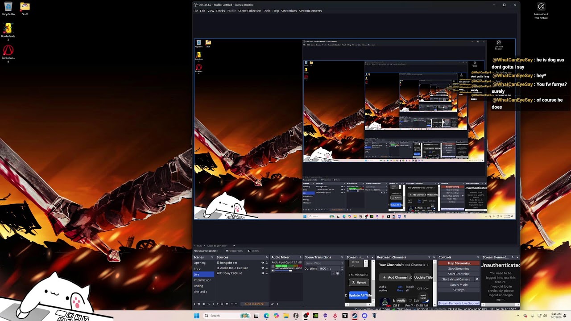Open Audio Input Capture track options dots
Viewport: 571px width, 321px height.
pos(273,266)
